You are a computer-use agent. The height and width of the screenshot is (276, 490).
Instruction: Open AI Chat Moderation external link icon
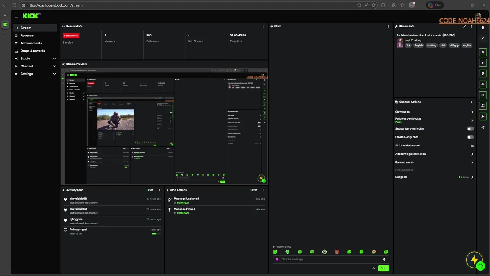472,146
